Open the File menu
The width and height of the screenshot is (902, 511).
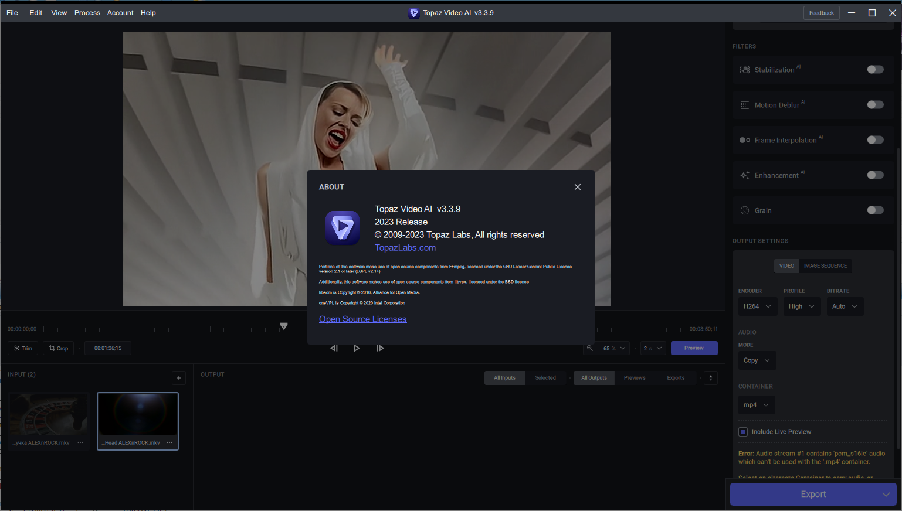point(12,13)
